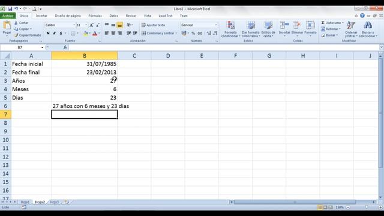Apply the fill color bucket
Image resolution: width=384 pixels, height=216 pixels.
[x=85, y=33]
